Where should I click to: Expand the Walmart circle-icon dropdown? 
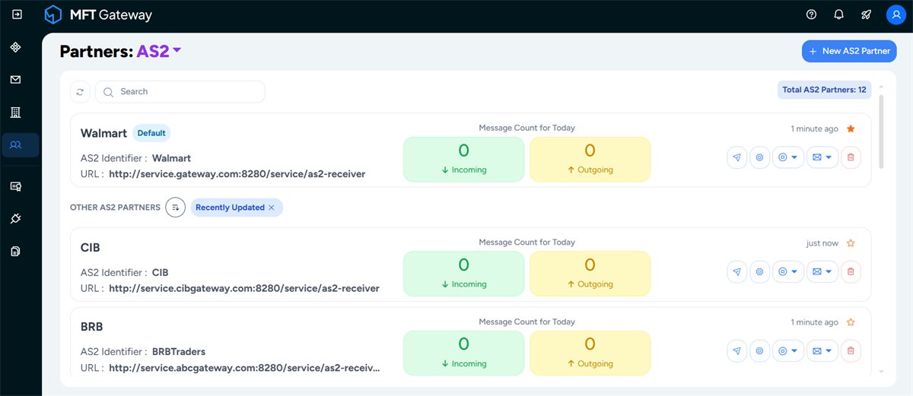(x=788, y=158)
